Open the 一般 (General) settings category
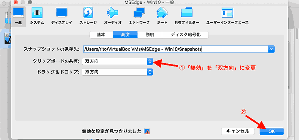 (18, 16)
